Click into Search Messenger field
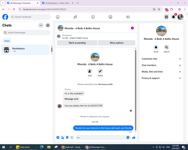The width and height of the screenshot is (188, 150). 26,33
